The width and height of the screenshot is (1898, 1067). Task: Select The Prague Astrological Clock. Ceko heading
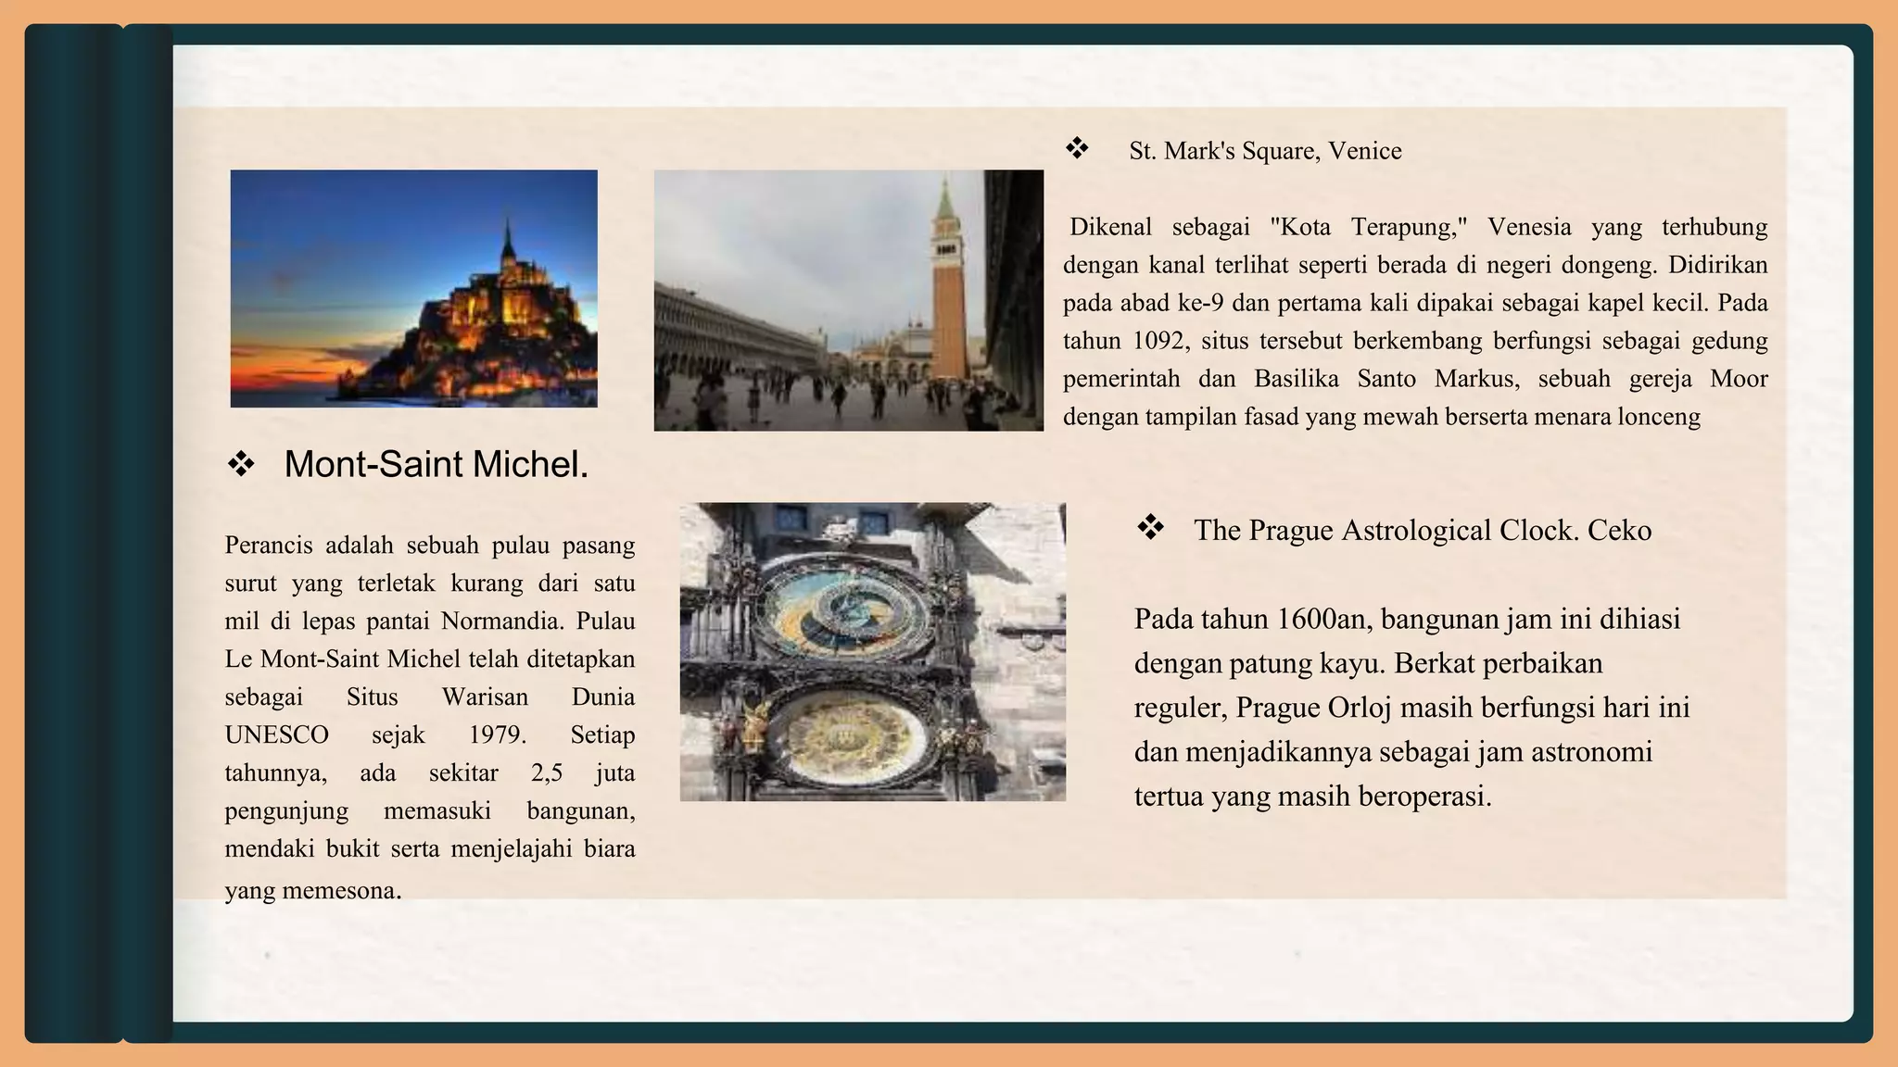[1422, 530]
